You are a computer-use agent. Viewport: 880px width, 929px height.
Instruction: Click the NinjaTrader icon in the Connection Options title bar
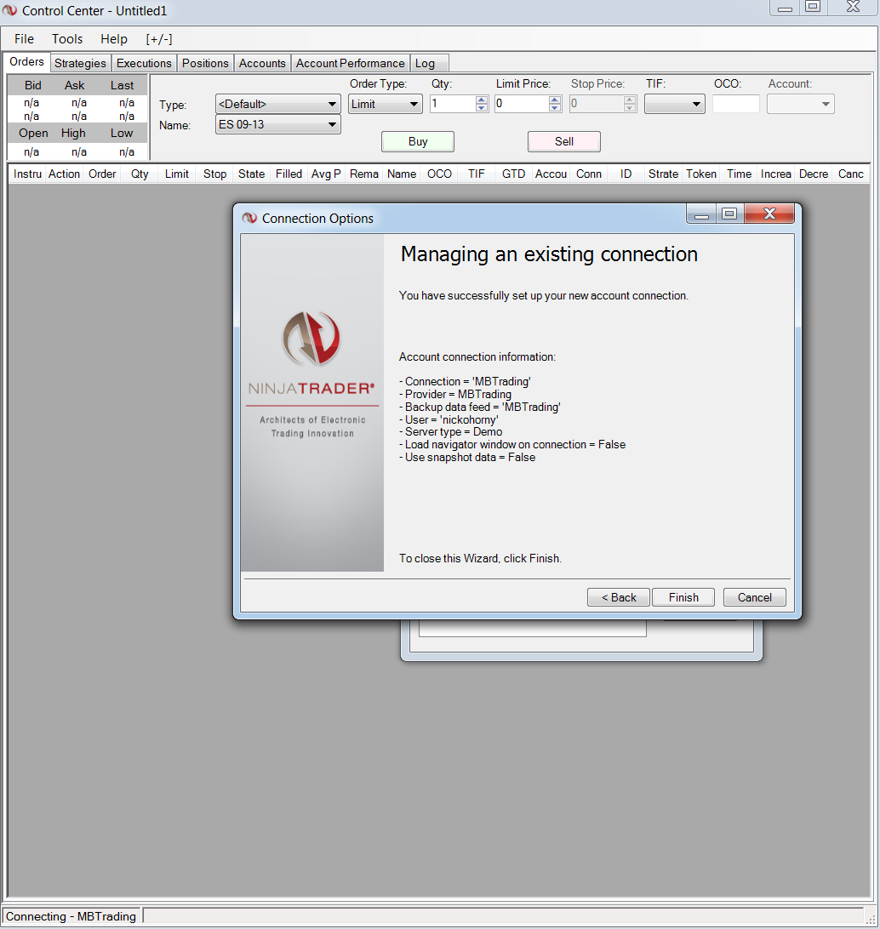tap(249, 218)
